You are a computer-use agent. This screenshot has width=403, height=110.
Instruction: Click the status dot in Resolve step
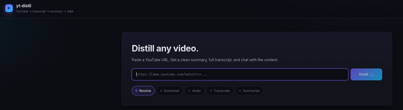tap(136, 91)
